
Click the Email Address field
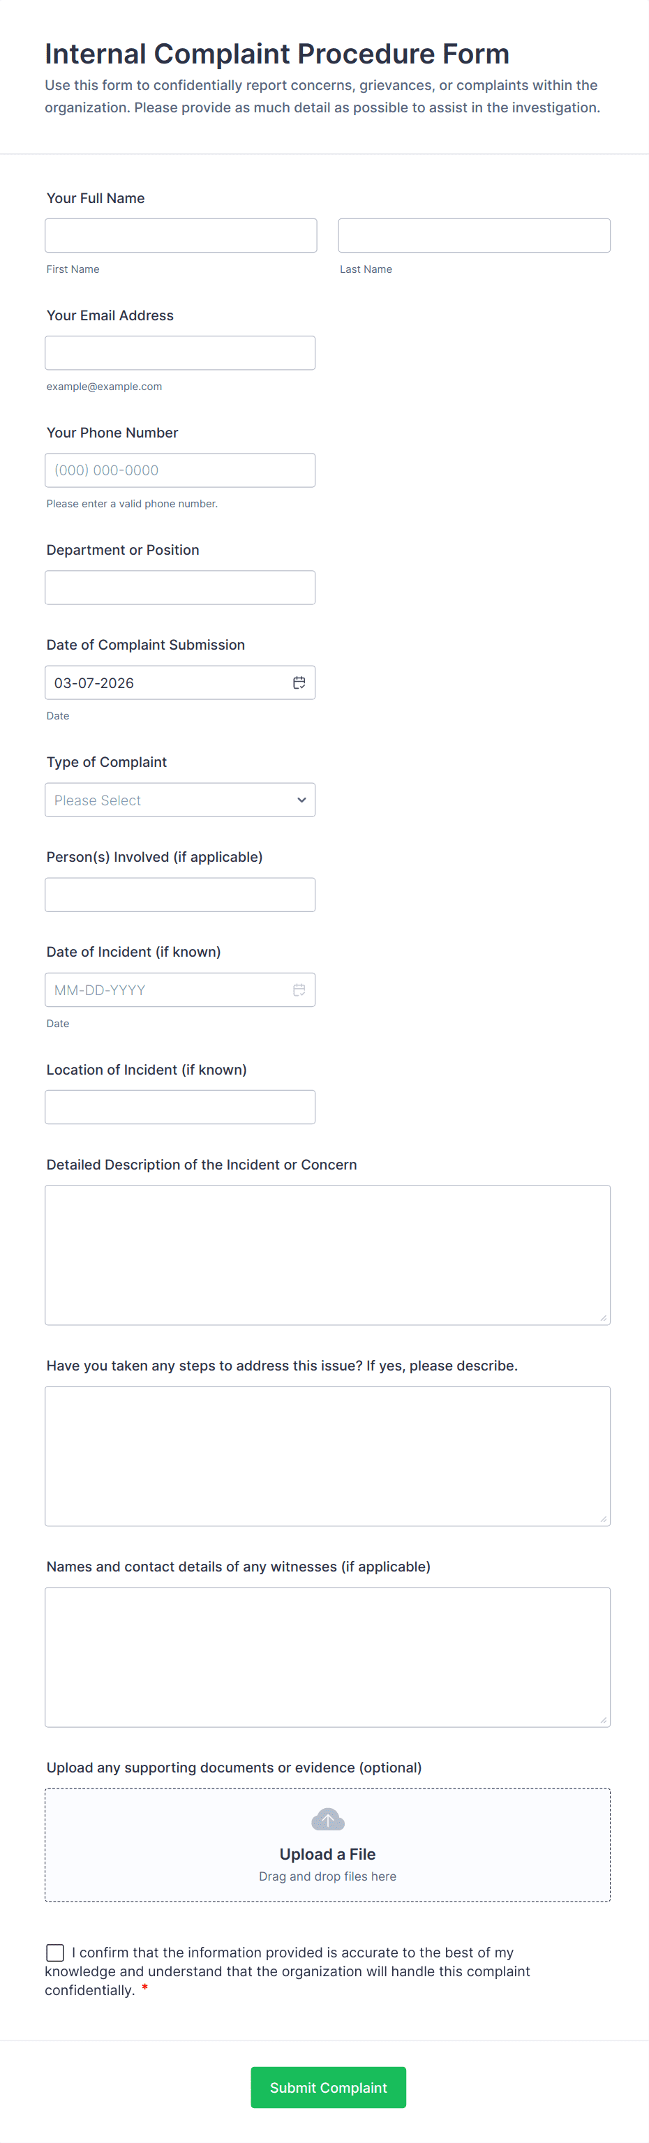pos(180,352)
